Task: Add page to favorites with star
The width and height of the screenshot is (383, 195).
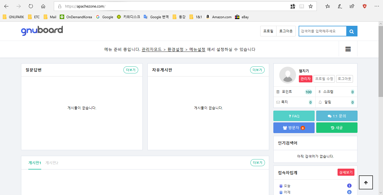Action: [x=310, y=6]
